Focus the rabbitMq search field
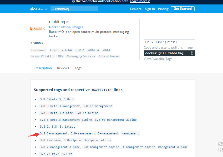 click(x=74, y=9)
